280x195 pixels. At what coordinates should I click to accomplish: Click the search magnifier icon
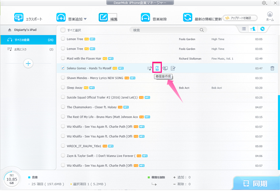[202, 30]
